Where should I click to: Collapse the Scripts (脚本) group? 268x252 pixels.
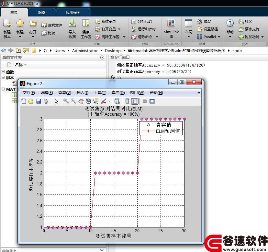click(x=3, y=77)
